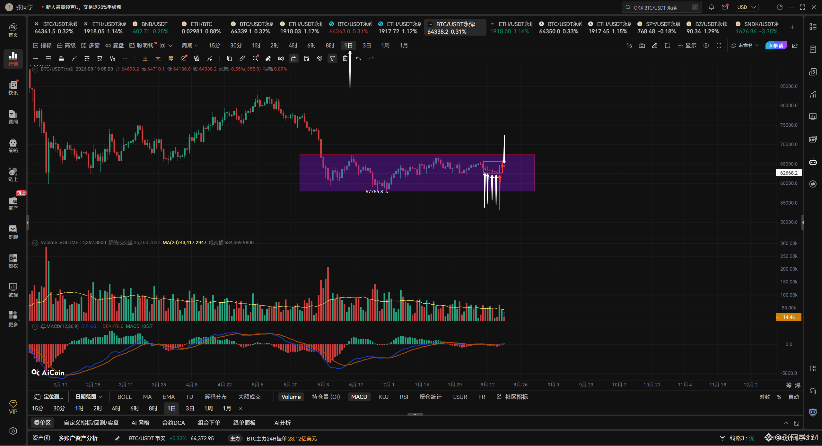822x446 pixels.
Task: Open the ETH/BTC symbol tab
Action: click(201, 28)
